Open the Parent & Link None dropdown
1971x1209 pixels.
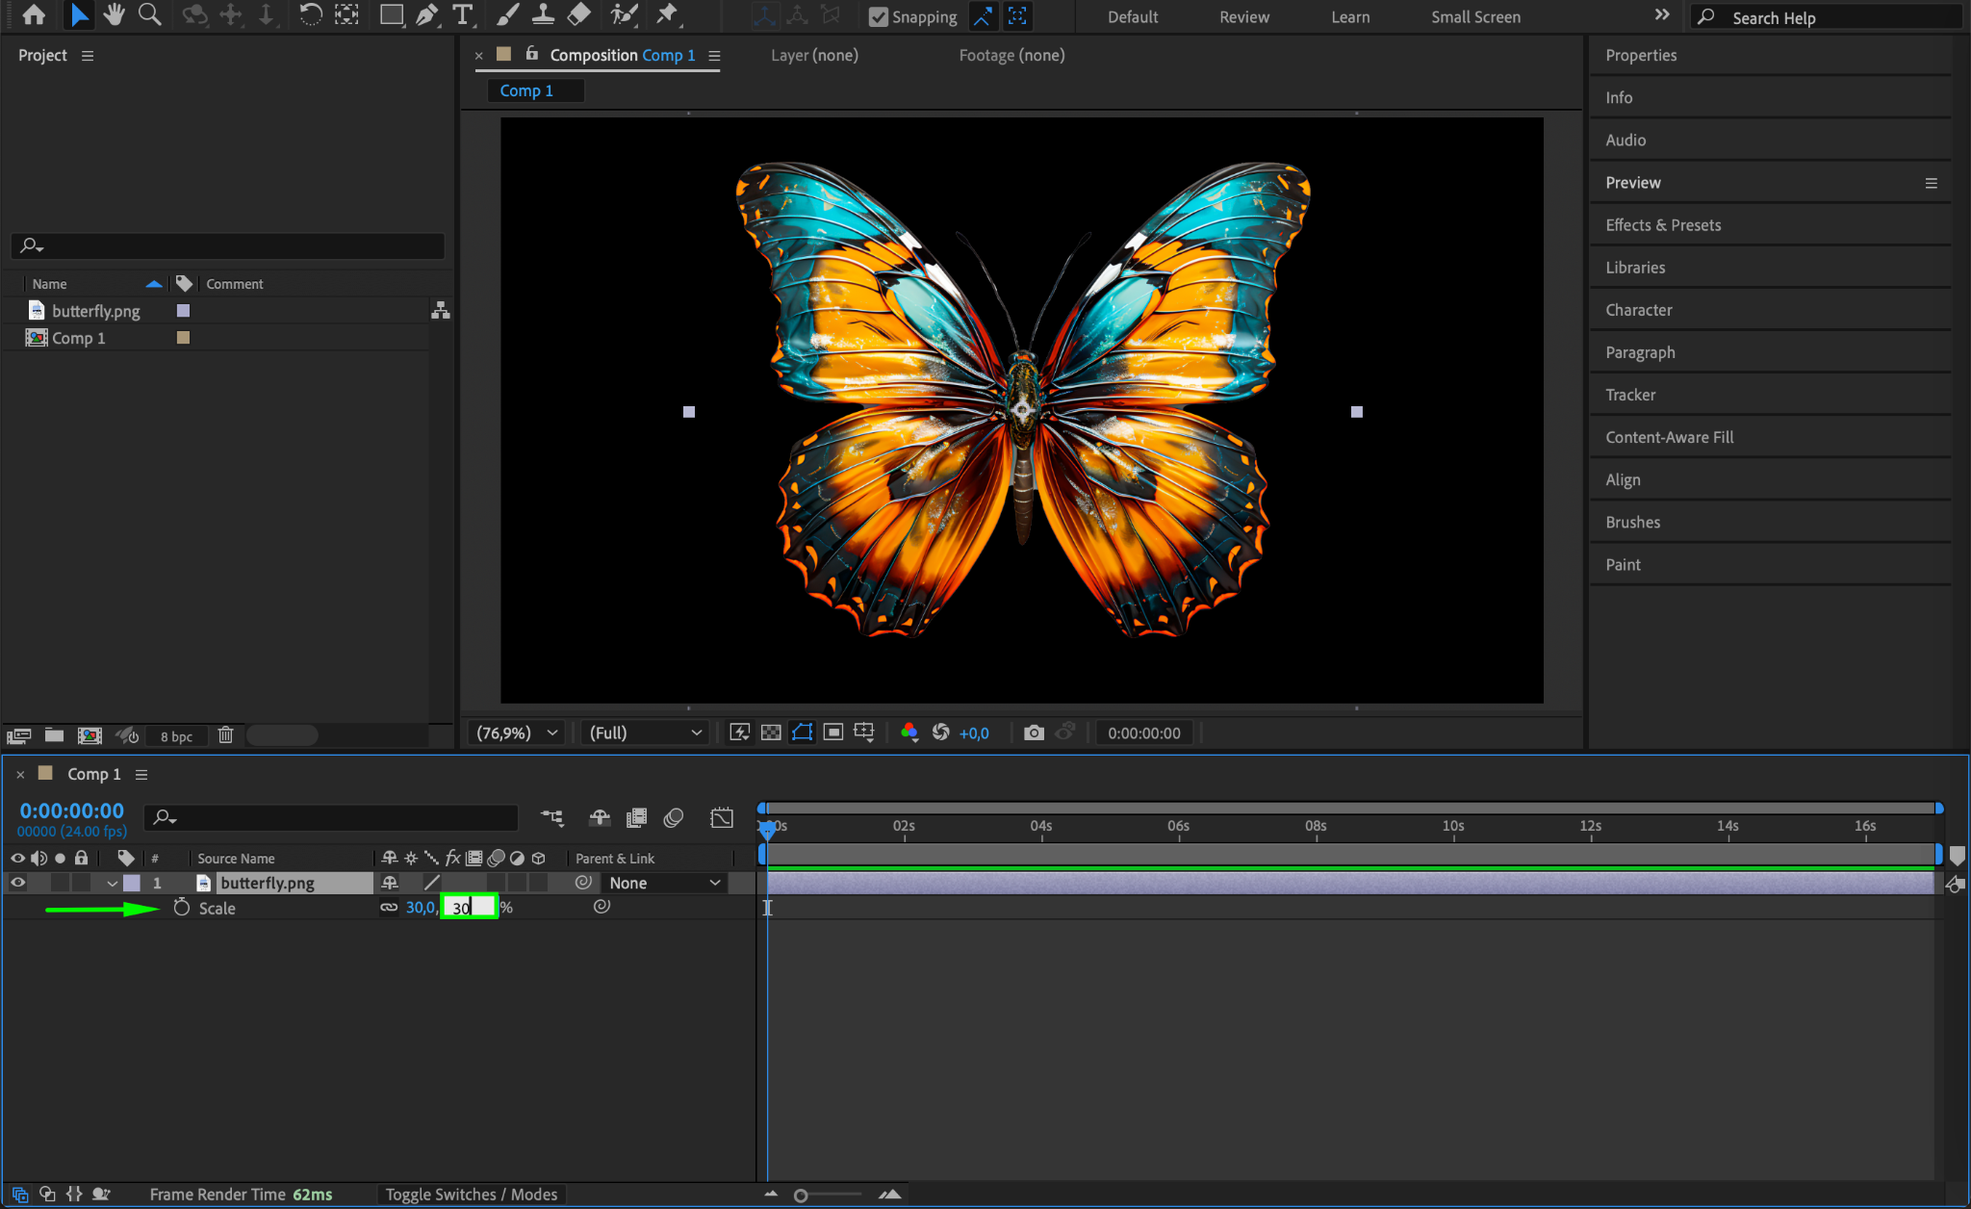click(x=664, y=883)
